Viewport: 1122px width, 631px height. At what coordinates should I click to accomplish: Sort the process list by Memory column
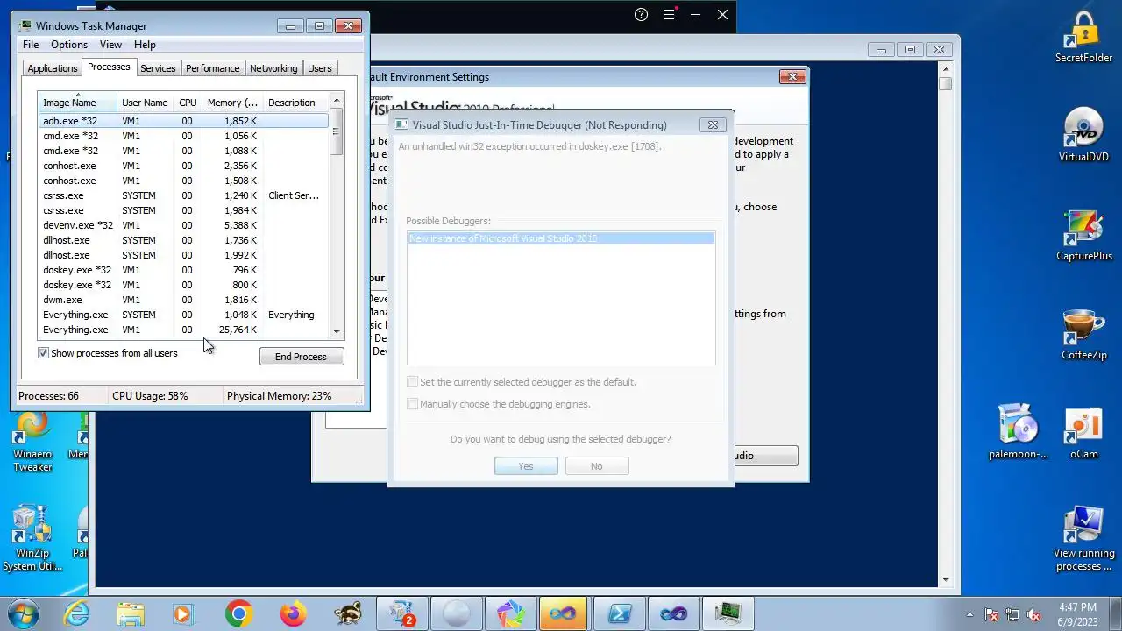click(x=232, y=103)
